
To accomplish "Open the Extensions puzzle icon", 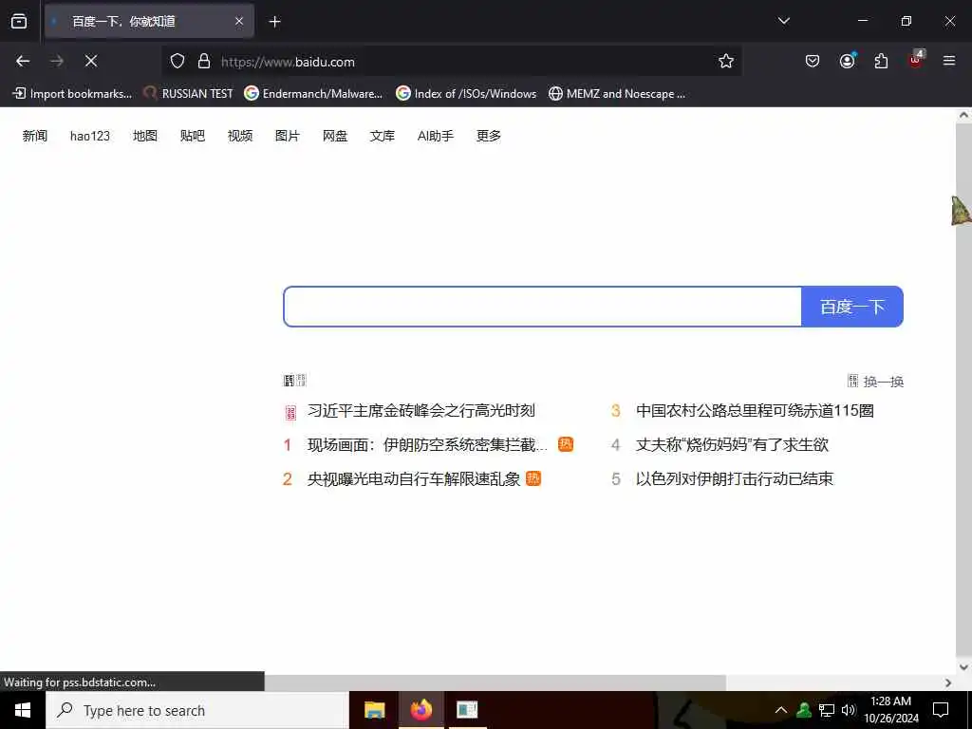I will (x=881, y=61).
